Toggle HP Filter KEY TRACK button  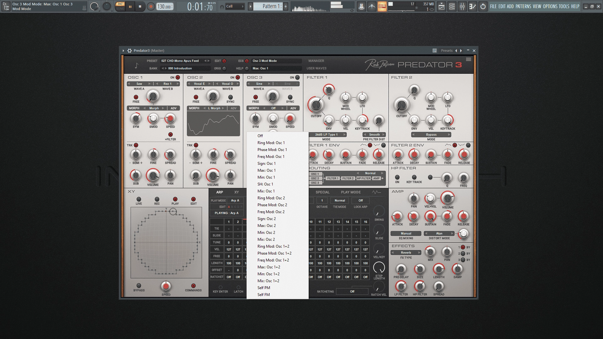(414, 177)
